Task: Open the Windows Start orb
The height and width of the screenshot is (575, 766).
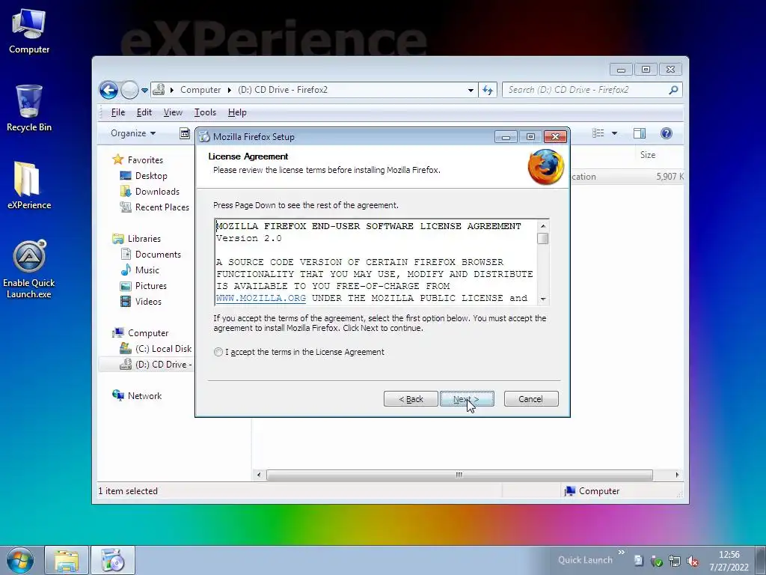Action: pyautogui.click(x=20, y=560)
